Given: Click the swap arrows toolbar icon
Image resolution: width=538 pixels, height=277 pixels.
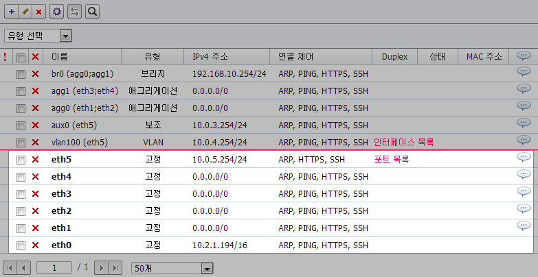Looking at the screenshot, I should [74, 12].
